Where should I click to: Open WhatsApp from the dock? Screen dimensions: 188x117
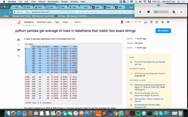121,113
